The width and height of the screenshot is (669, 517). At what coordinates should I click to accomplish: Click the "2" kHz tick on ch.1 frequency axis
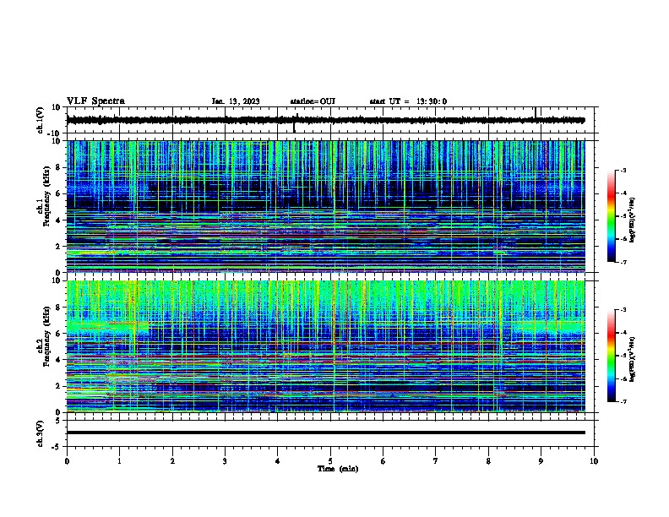[59, 247]
